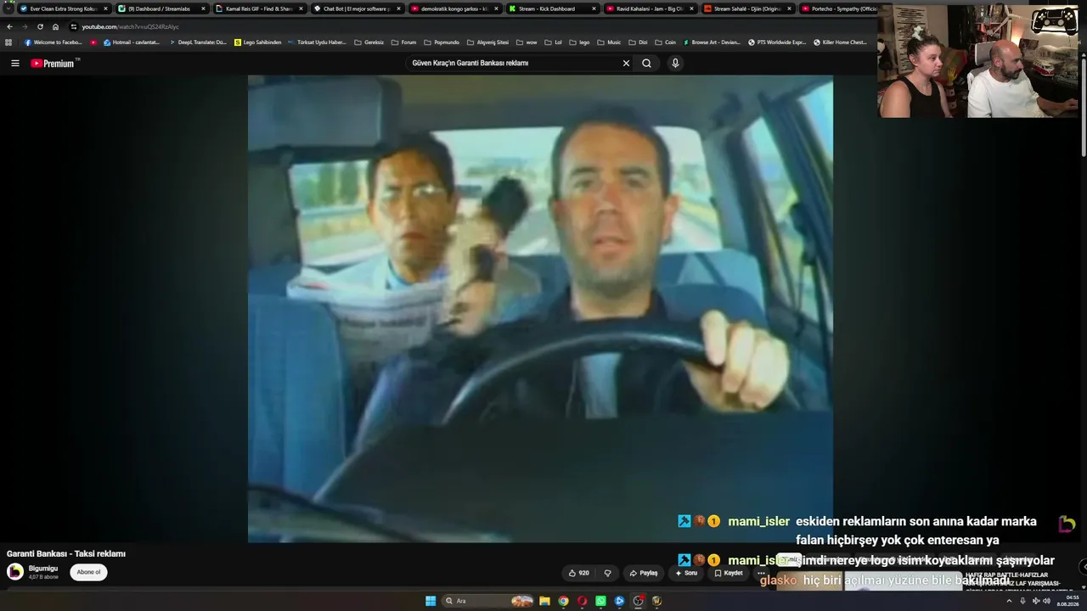Open Welcome to Facebook bookmark
The width and height of the screenshot is (1087, 611).
[54, 42]
